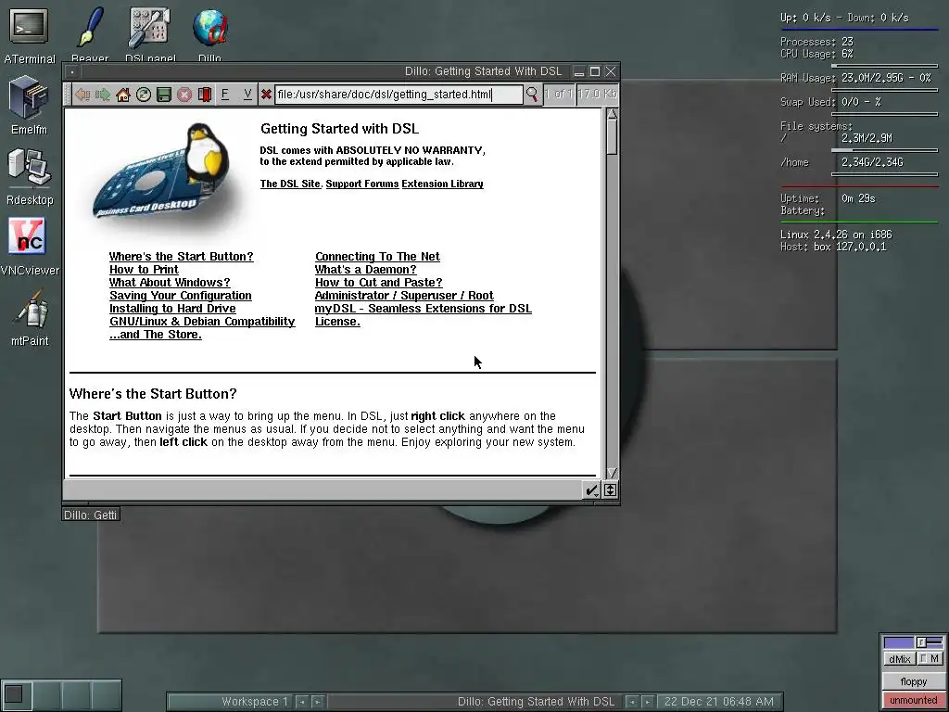The image size is (949, 712).
Task: Click the clock showing 22 Dec 21
Action: tap(719, 702)
